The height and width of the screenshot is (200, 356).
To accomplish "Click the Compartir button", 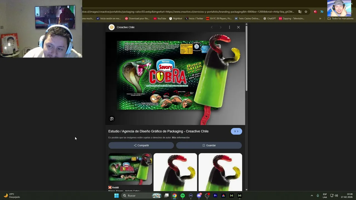I will tap(141, 145).
